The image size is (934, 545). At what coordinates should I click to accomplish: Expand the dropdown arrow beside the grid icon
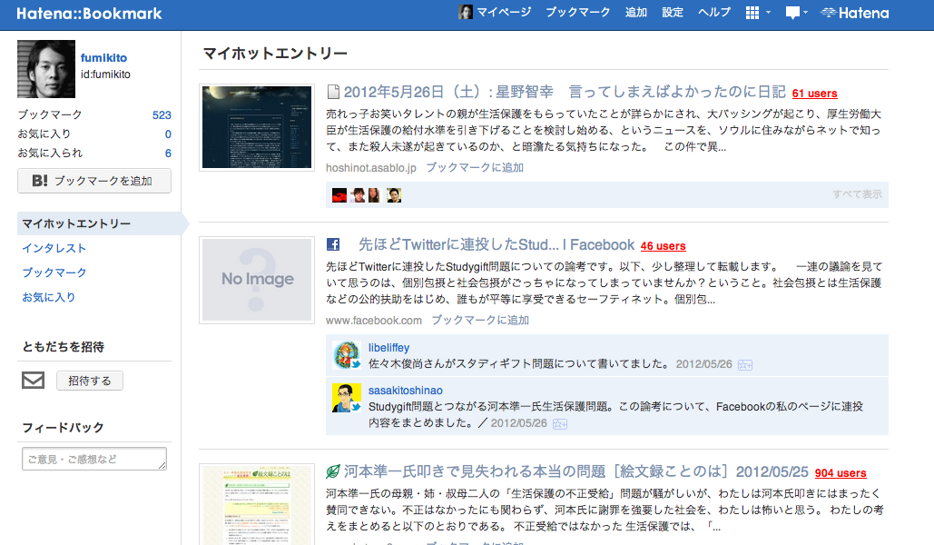tap(768, 14)
